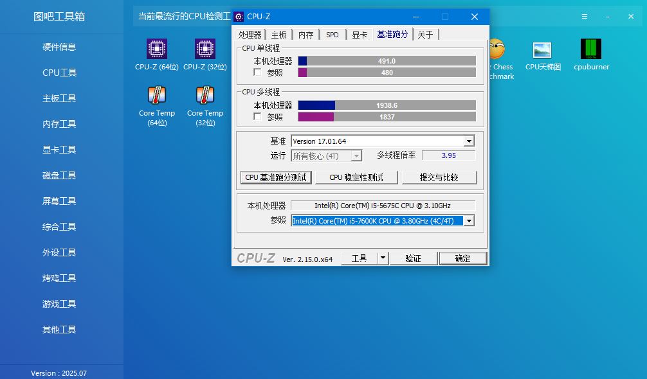
Task: Click the 验证 button
Action: tap(413, 258)
